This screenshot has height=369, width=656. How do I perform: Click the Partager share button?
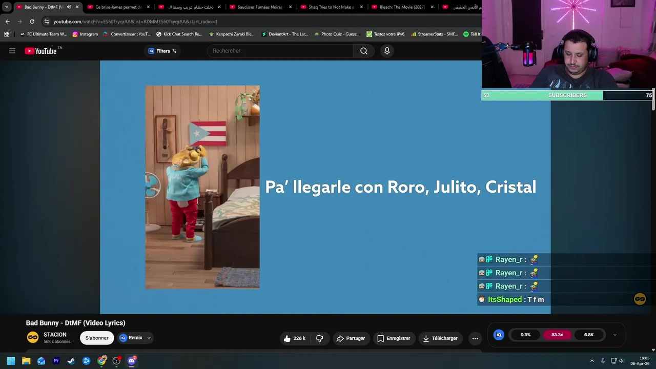click(x=351, y=338)
